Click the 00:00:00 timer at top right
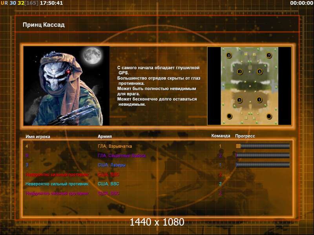314x235 pixels. (x=301, y=3)
